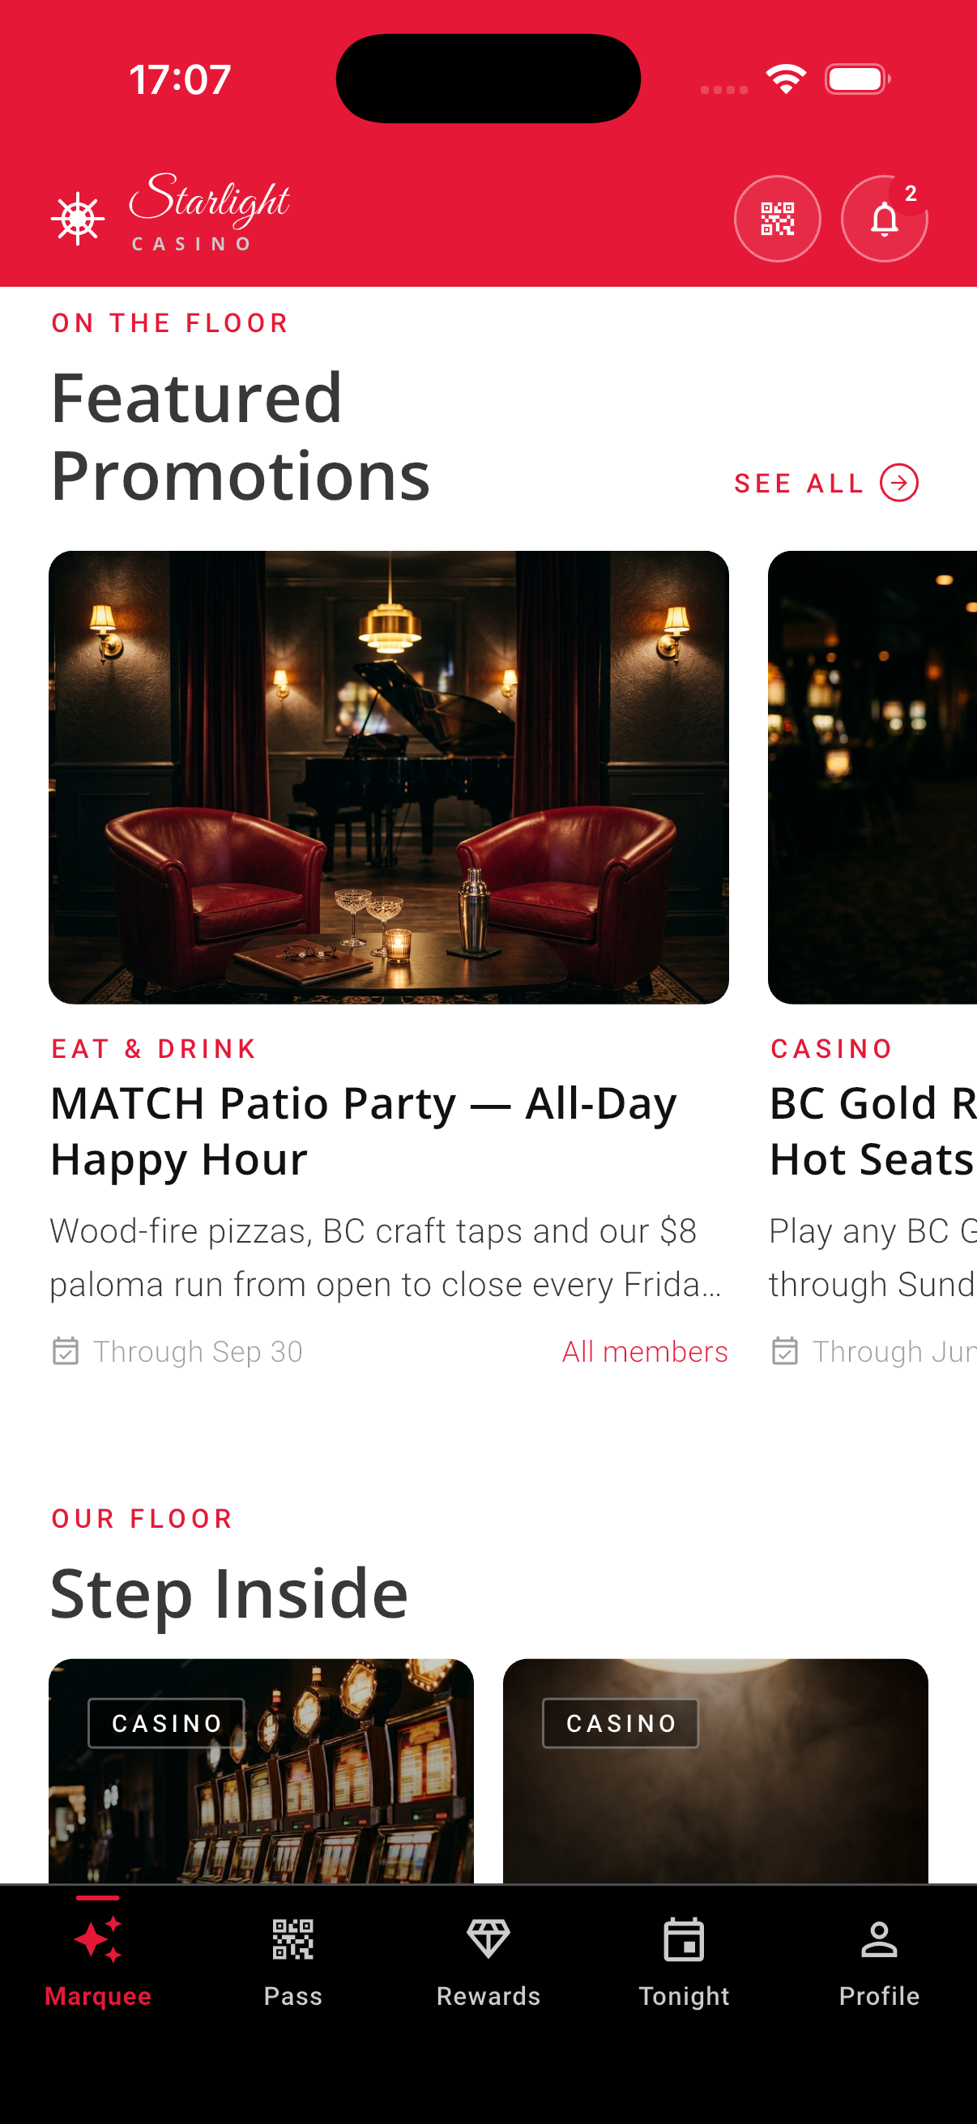Open the slot machines Casino tile

[x=261, y=1772]
